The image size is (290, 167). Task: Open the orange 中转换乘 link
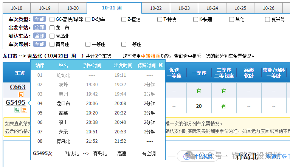[x=150, y=56]
